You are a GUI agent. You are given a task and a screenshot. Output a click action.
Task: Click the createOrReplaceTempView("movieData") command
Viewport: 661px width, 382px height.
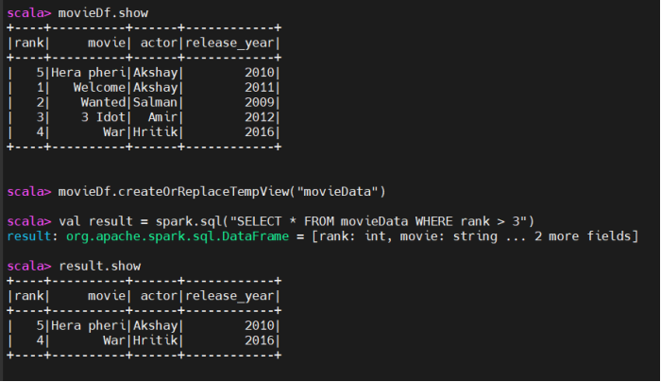[x=222, y=192]
